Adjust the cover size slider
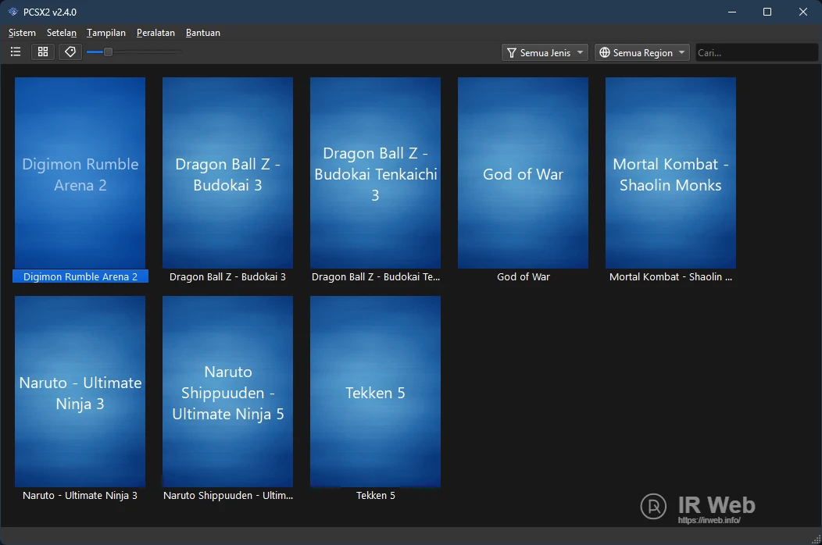 (x=108, y=52)
